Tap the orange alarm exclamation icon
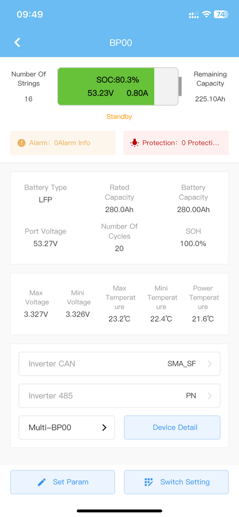The image size is (239, 517). 22,143
